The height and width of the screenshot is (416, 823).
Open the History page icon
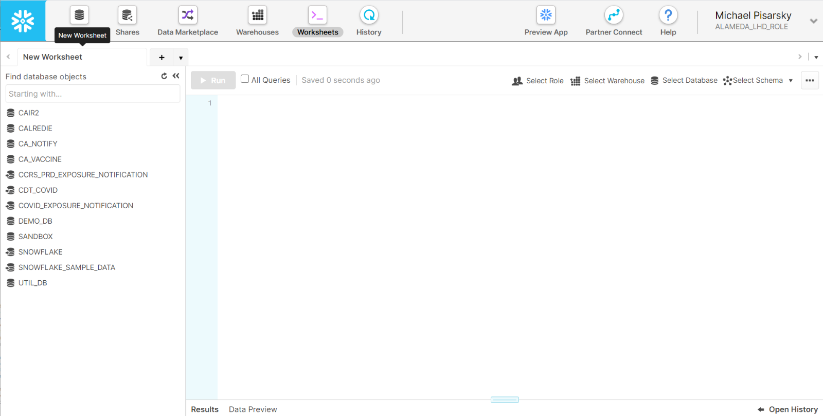tap(369, 15)
